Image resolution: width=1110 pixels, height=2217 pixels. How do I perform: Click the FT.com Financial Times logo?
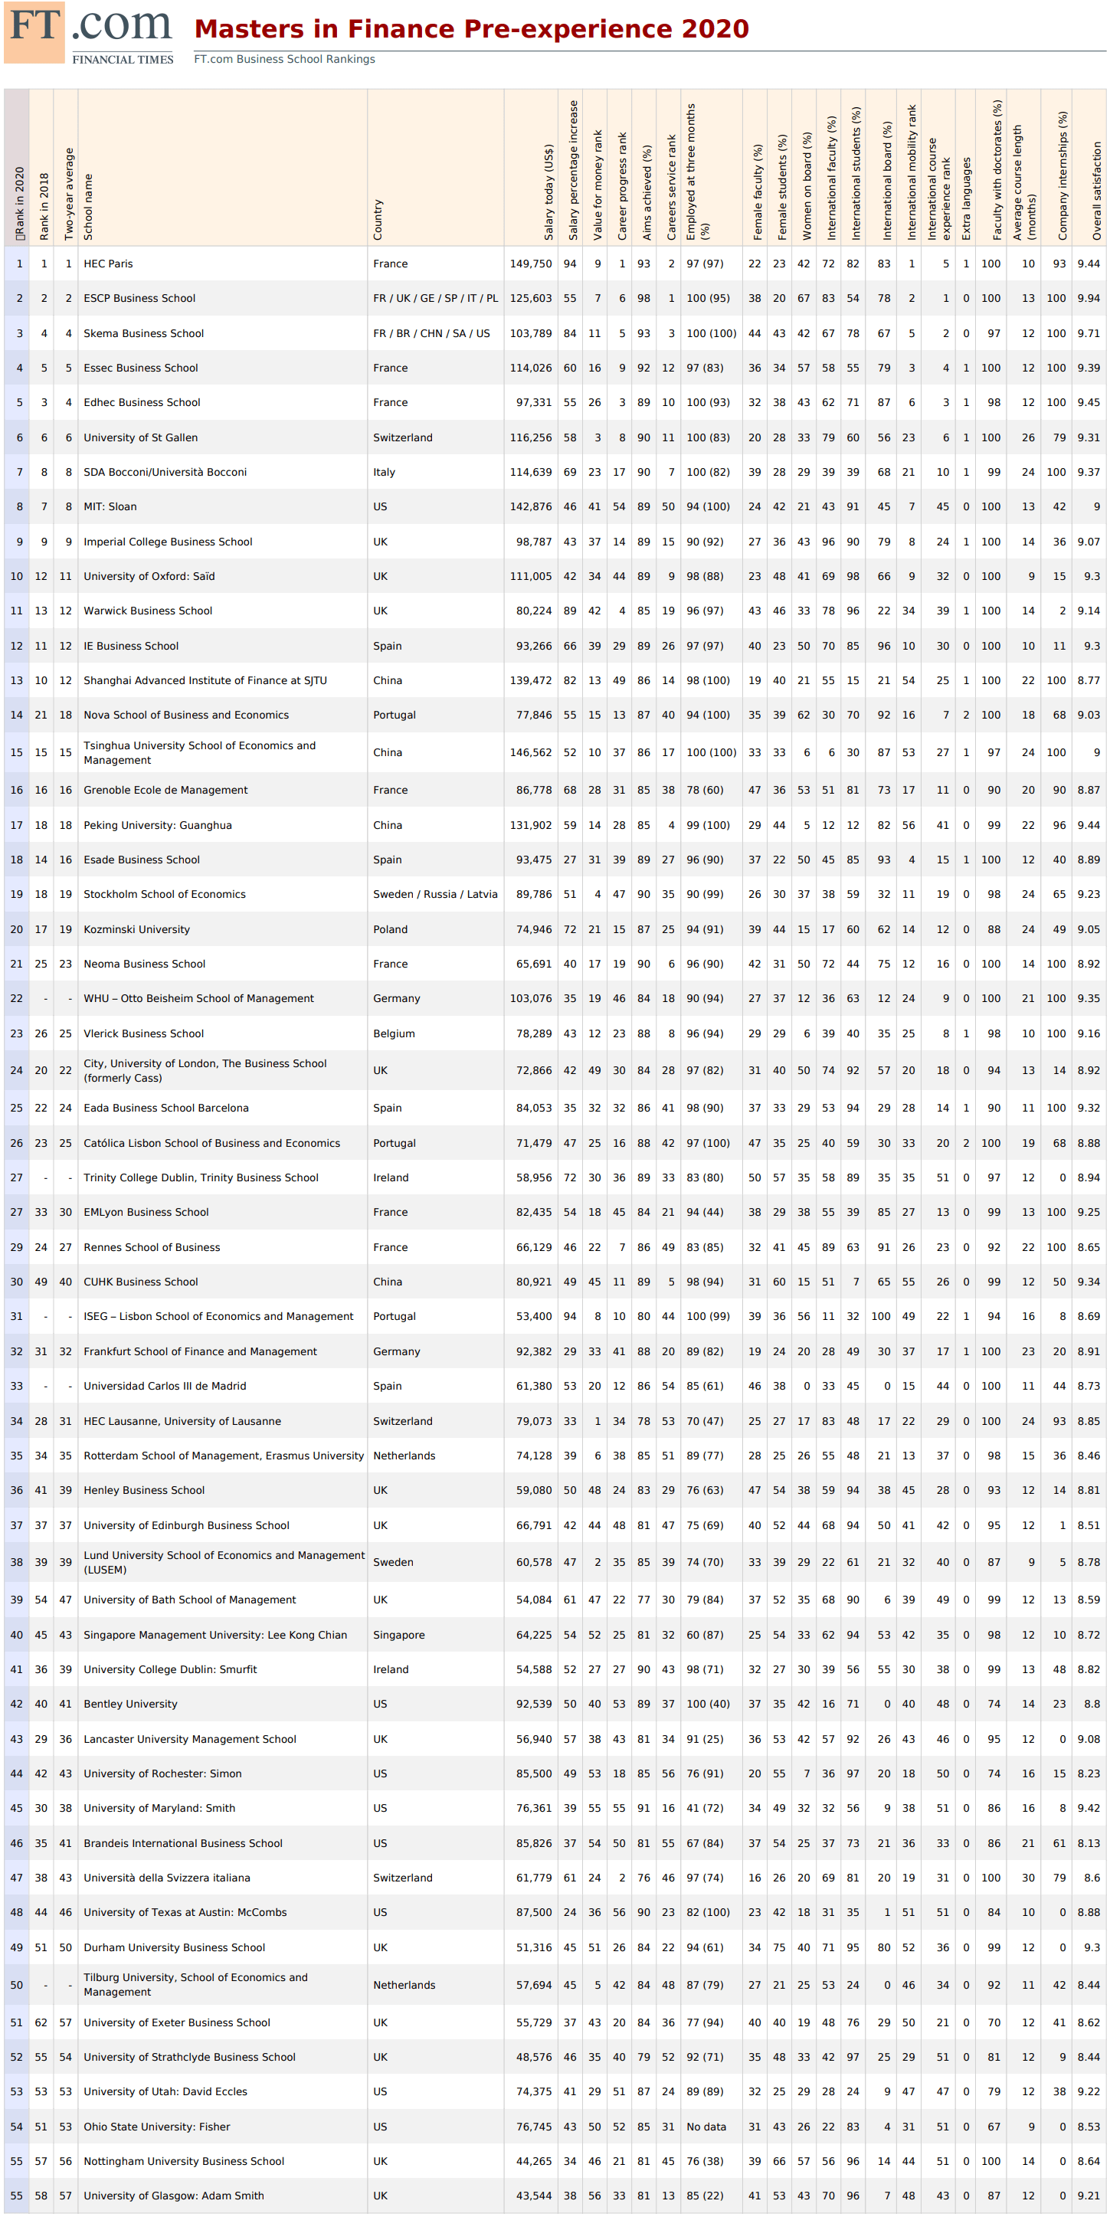point(89,34)
